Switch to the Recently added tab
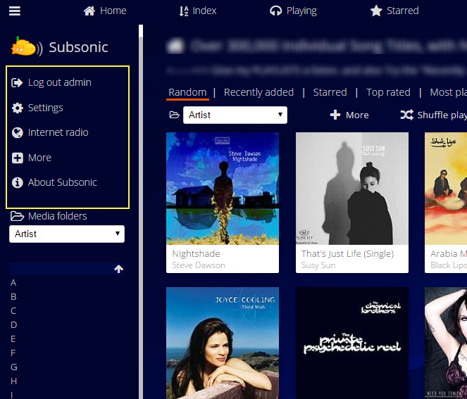Image resolution: width=467 pixels, height=399 pixels. click(259, 92)
